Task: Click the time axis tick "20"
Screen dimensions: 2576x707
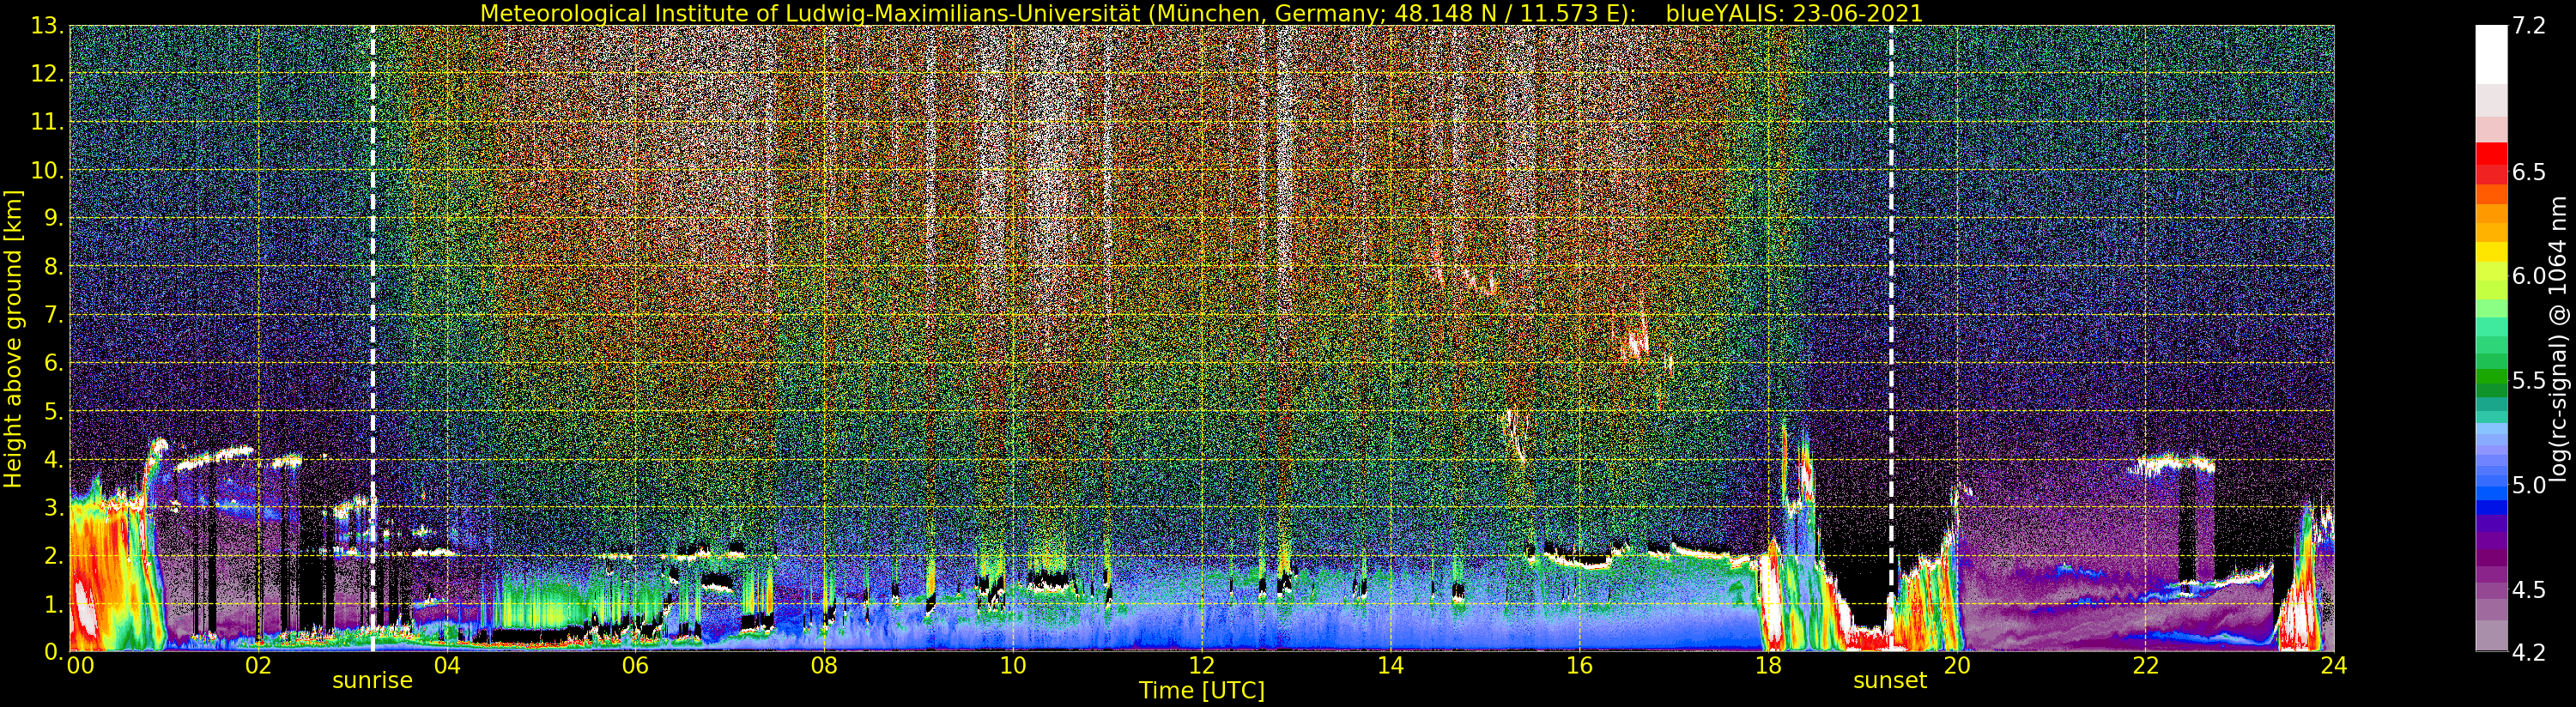Action: click(x=1957, y=665)
